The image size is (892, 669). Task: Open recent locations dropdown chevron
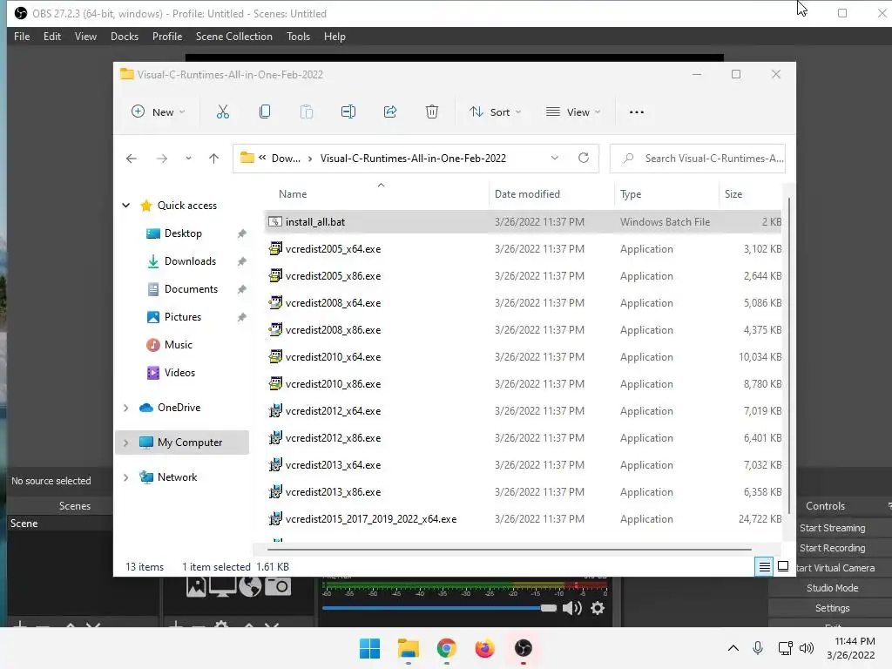[188, 159]
